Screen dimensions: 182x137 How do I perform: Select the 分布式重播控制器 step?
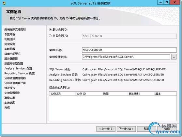tap(15, 78)
